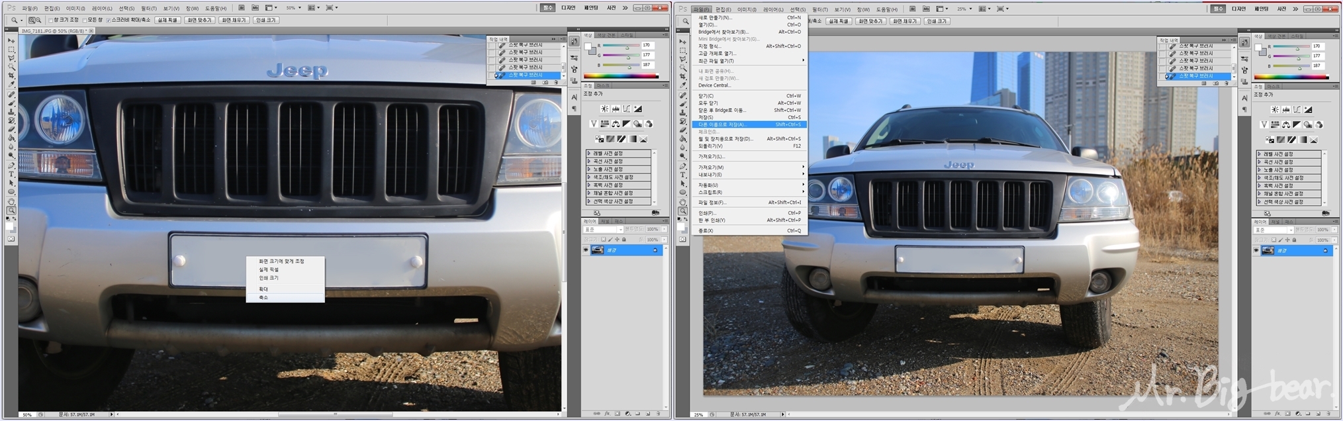This screenshot has height=421, width=1343.
Task: Switch to 채널 tab in left window
Action: [x=605, y=221]
